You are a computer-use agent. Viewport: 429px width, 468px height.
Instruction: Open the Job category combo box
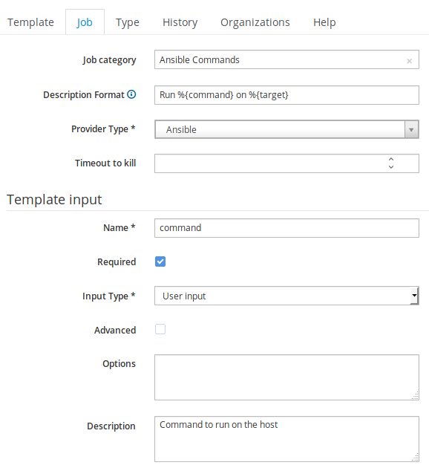pos(286,59)
